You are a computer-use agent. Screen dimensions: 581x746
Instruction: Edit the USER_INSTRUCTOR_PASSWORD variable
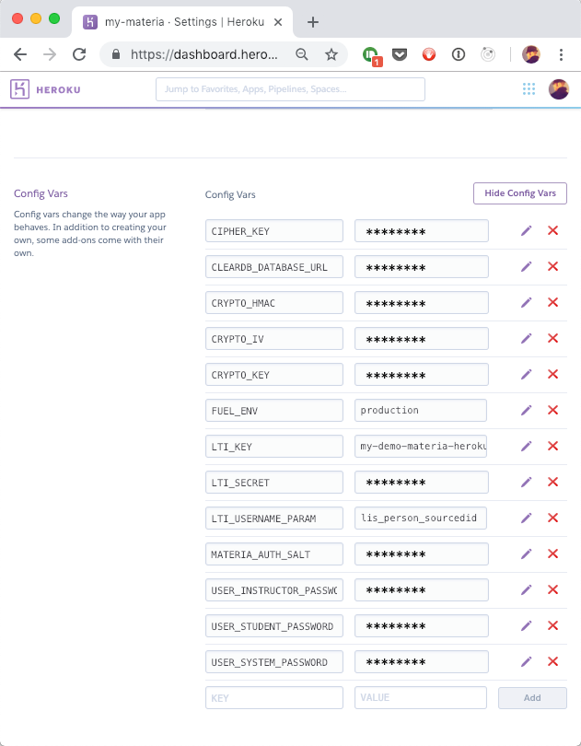pyautogui.click(x=526, y=590)
